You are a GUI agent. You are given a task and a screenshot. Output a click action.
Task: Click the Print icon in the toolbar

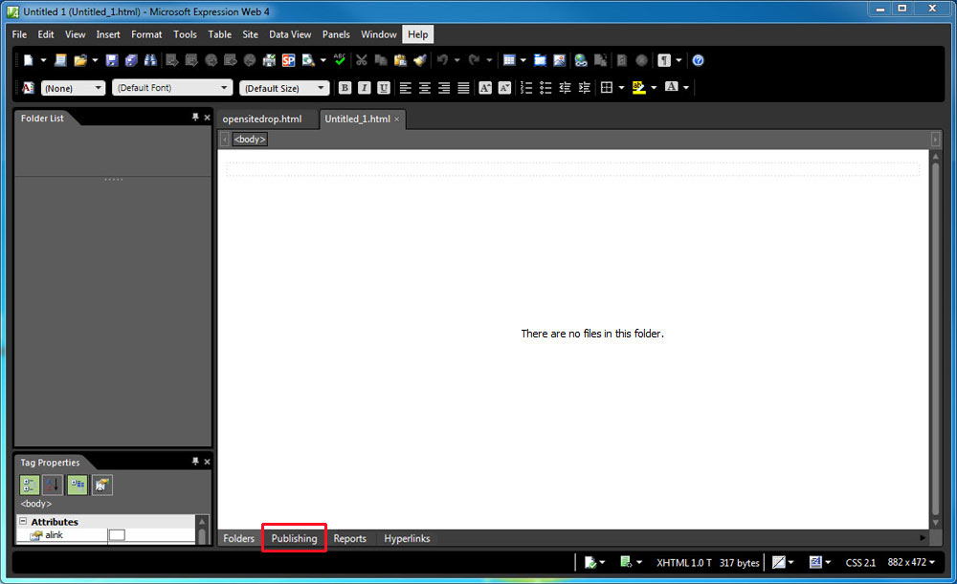[x=269, y=60]
